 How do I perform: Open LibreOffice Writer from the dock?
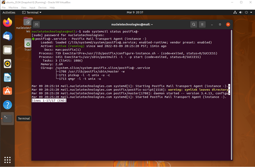coord(7,77)
